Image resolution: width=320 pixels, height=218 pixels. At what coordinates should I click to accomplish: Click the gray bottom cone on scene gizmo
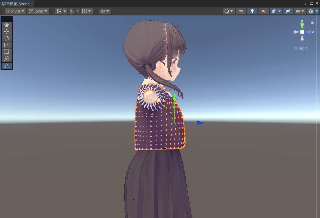point(302,38)
